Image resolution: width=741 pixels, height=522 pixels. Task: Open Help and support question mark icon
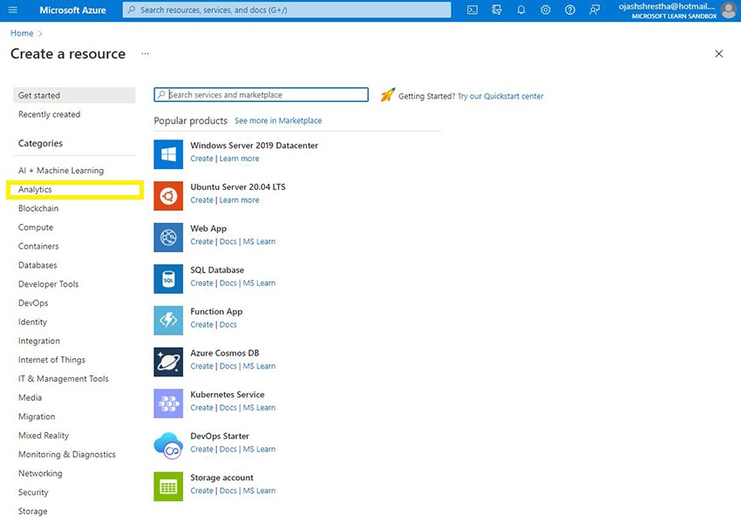(570, 10)
